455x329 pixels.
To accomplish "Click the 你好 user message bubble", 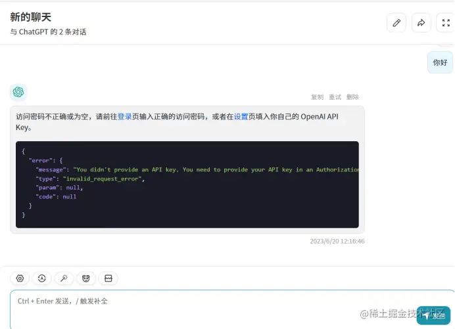I will 440,62.
